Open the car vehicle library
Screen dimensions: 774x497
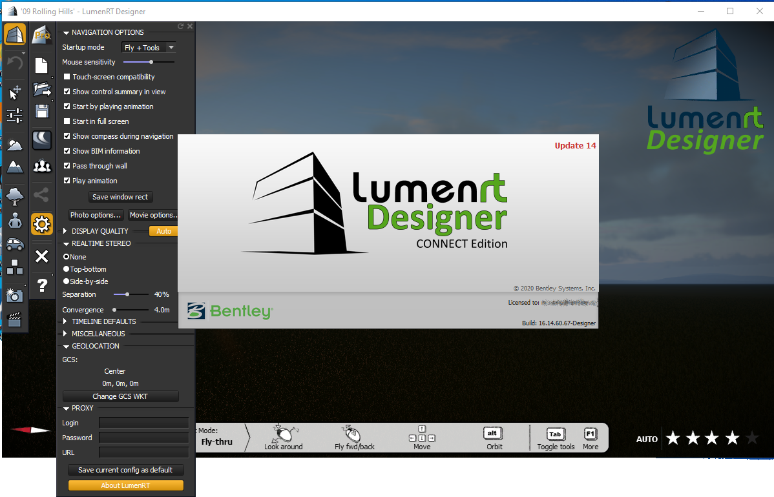coord(15,244)
